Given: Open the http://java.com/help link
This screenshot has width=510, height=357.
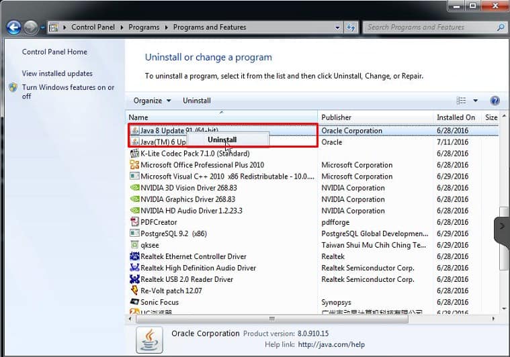Looking at the screenshot, I should [331, 344].
